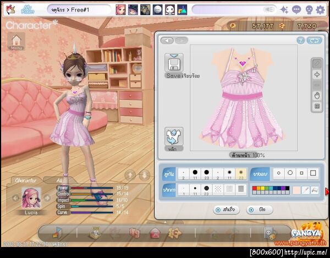
Task: Open the mail envelope house icon
Action: 155,233
